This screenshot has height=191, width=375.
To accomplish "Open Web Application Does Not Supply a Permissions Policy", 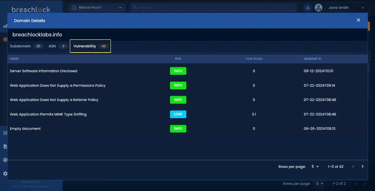I will coord(187,85).
